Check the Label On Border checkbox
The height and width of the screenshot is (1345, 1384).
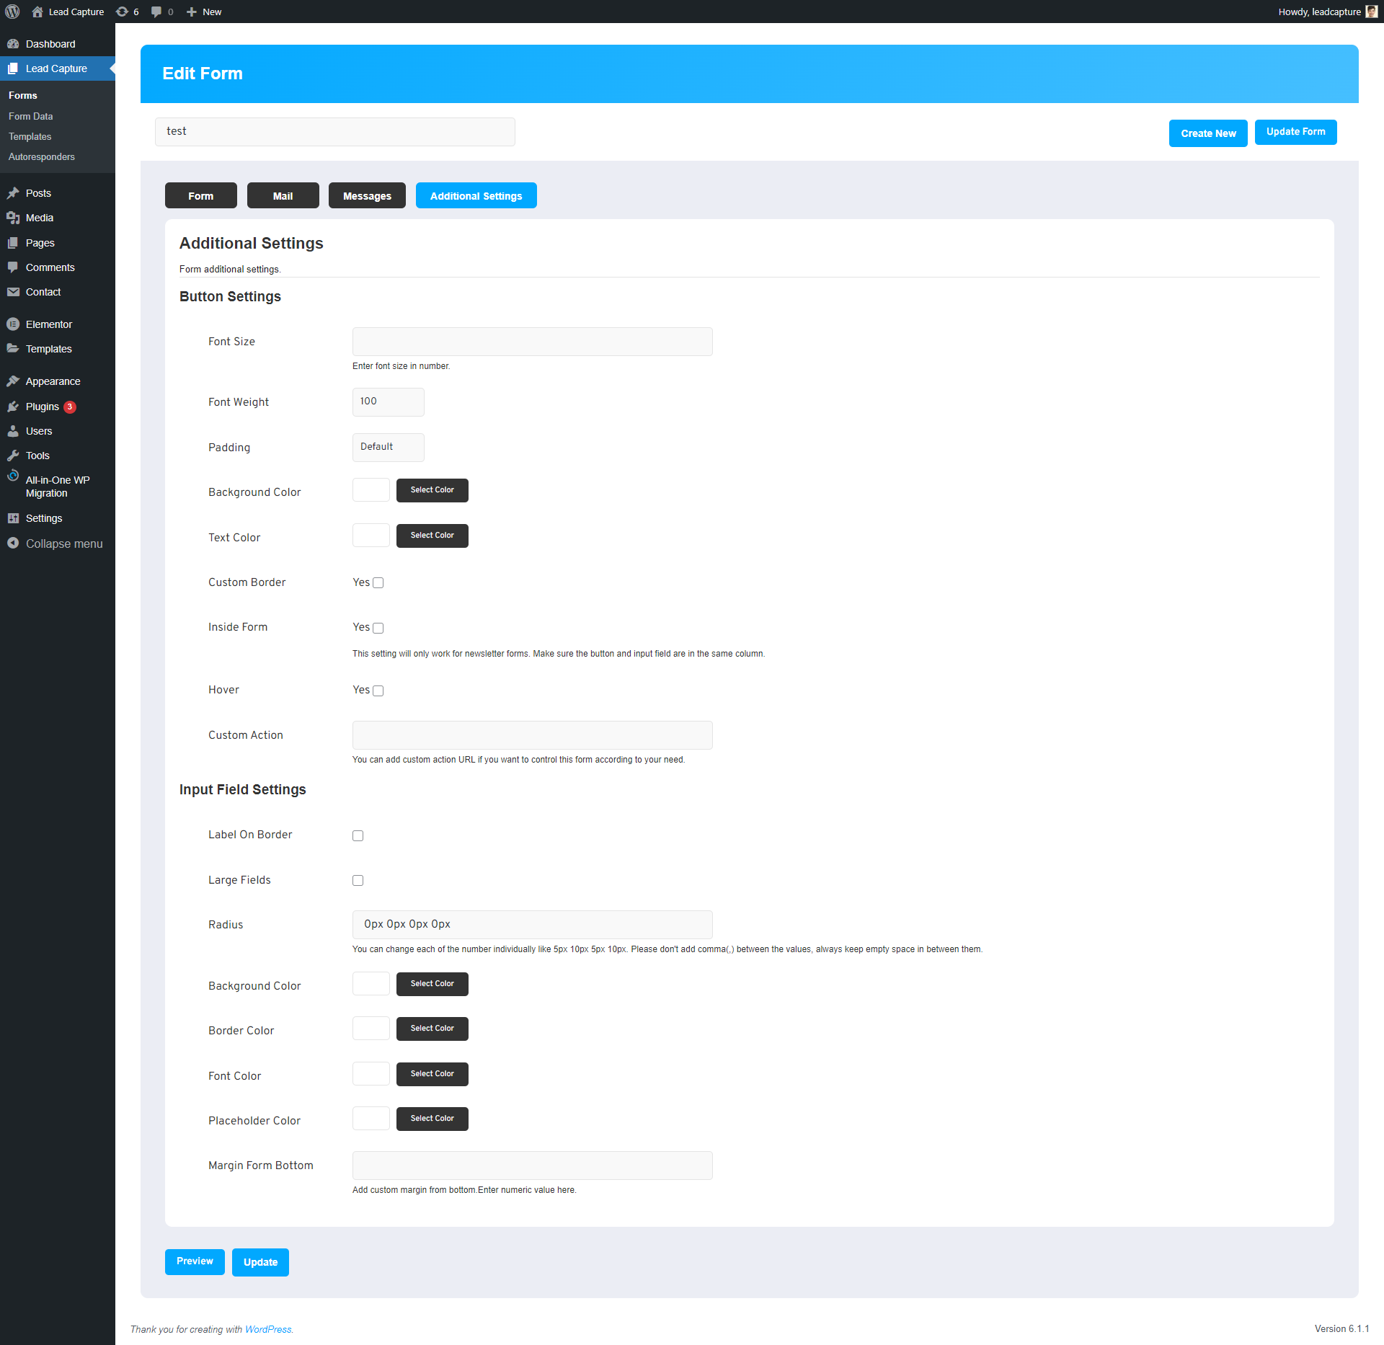click(358, 835)
